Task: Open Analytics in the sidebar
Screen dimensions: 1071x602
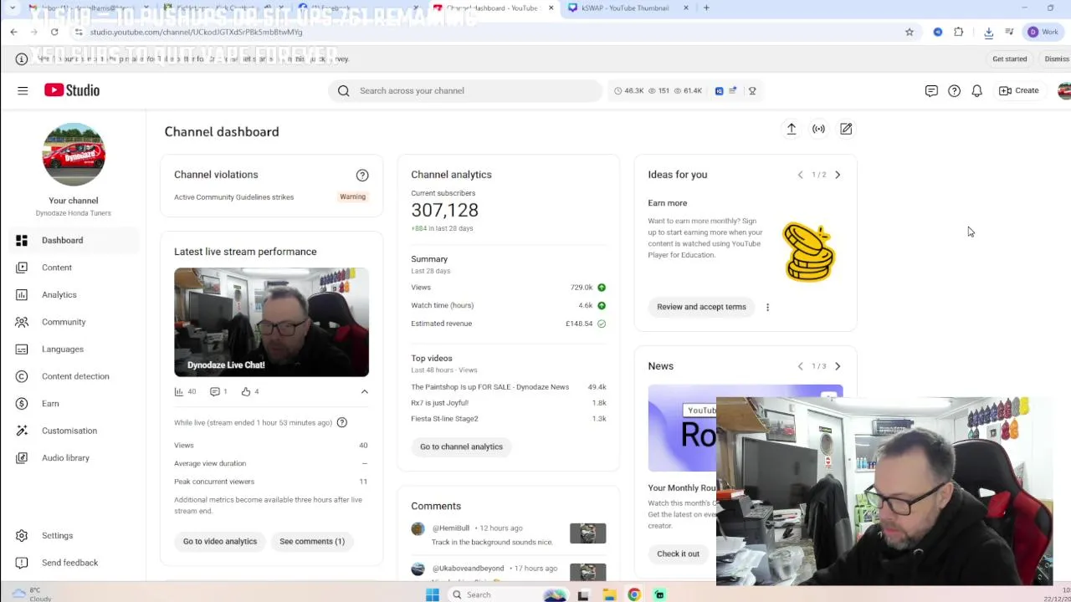Action: coord(73,294)
